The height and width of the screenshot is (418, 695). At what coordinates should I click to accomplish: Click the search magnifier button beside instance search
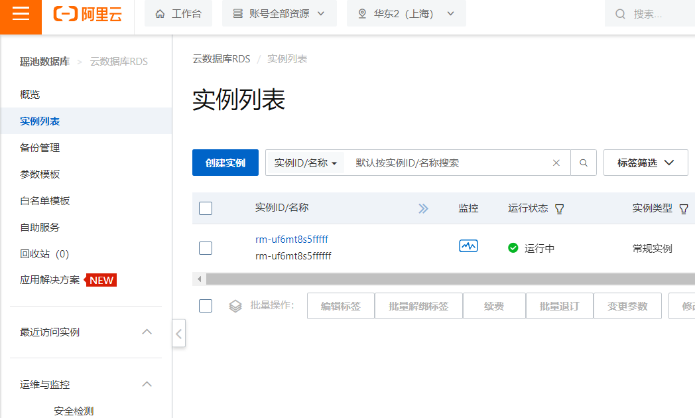click(584, 163)
